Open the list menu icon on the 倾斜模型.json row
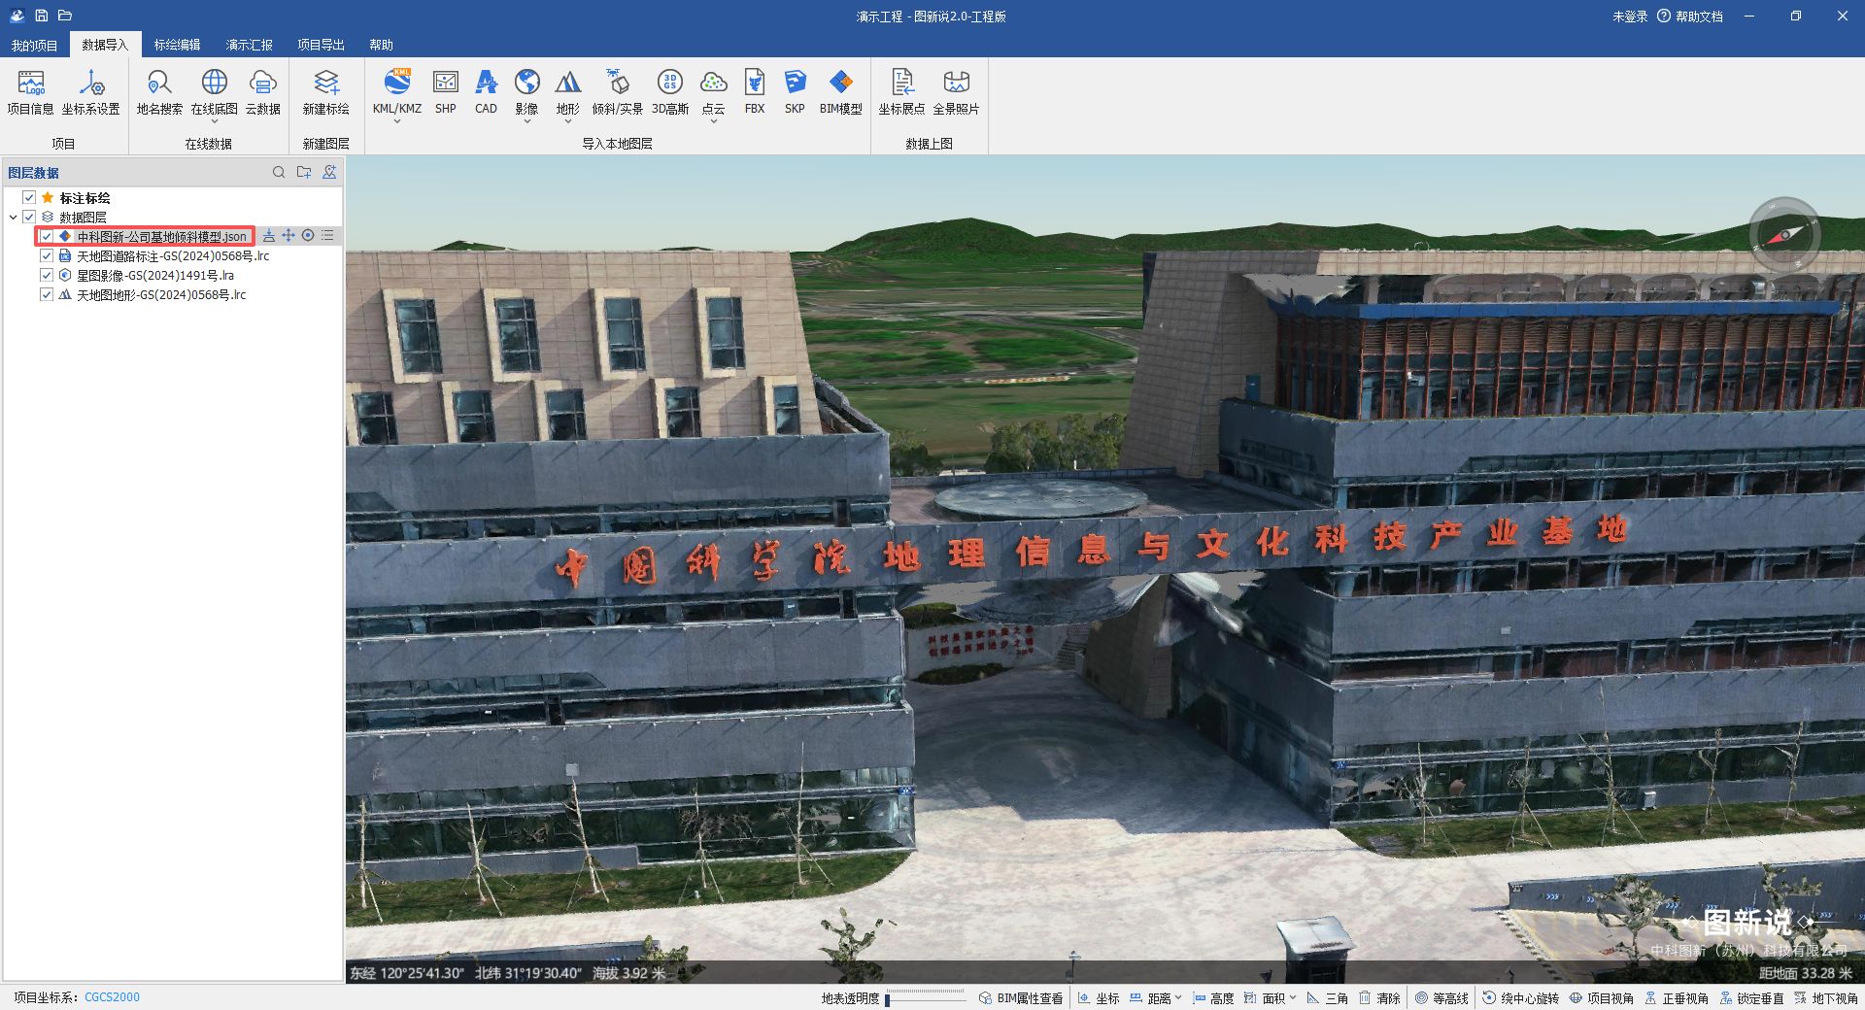The width and height of the screenshot is (1865, 1010). coord(327,236)
